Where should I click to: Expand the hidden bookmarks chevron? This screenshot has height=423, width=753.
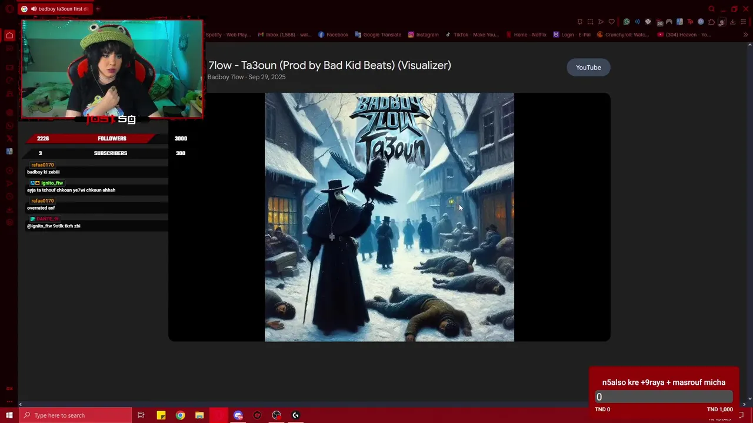click(745, 35)
